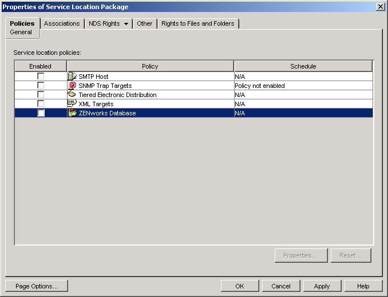The width and height of the screenshot is (388, 297).
Task: Open the Page Options button menu
Action: [x=36, y=286]
